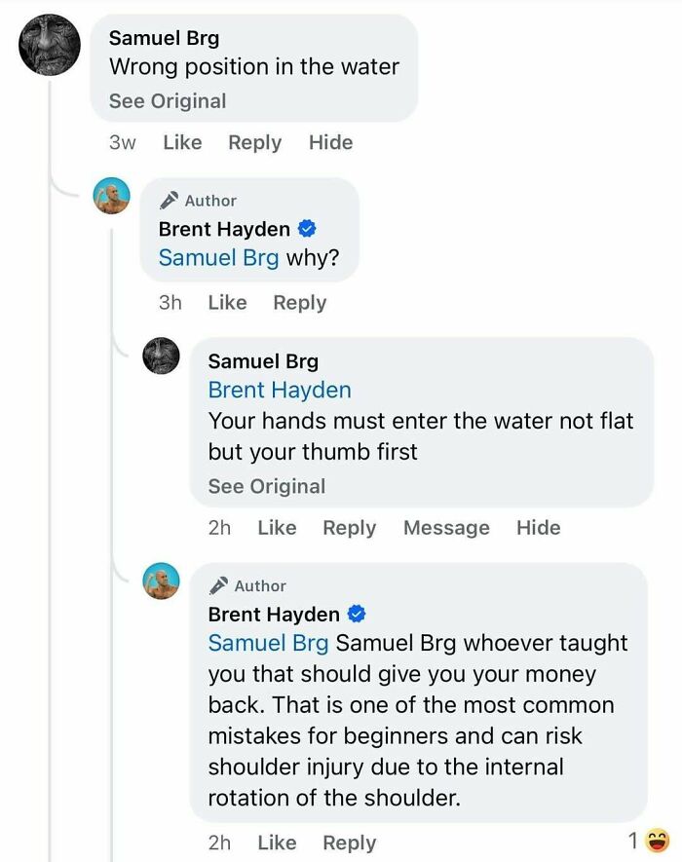Open Samuel Brg's top-comment profile picture
Image resolution: width=682 pixels, height=862 pixels.
pos(50,45)
